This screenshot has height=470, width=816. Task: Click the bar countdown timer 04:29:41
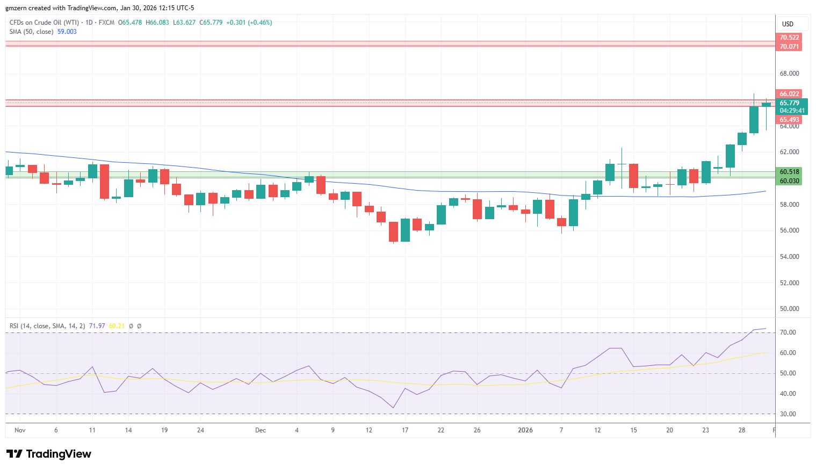click(792, 111)
